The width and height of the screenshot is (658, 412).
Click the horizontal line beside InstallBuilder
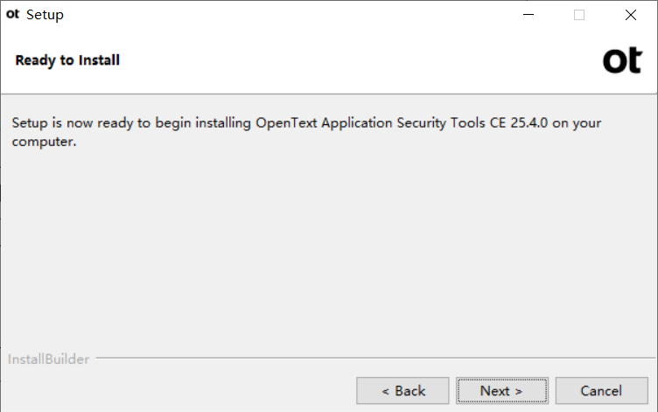coord(375,358)
